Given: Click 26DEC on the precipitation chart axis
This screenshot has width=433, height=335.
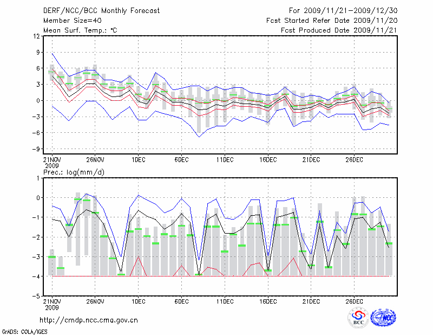Looking at the screenshot, I should 355,301.
